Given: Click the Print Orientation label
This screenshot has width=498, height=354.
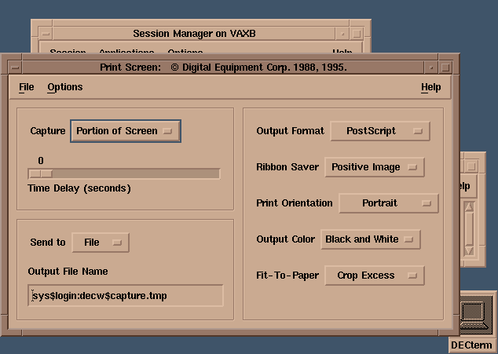Looking at the screenshot, I should [x=295, y=203].
